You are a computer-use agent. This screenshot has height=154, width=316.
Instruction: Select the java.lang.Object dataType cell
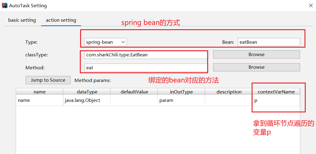[x=87, y=100]
